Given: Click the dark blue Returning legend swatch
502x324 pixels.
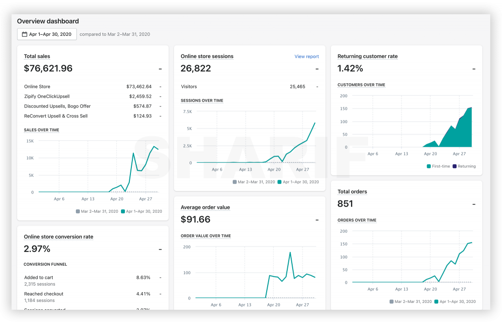Looking at the screenshot, I should tap(454, 166).
